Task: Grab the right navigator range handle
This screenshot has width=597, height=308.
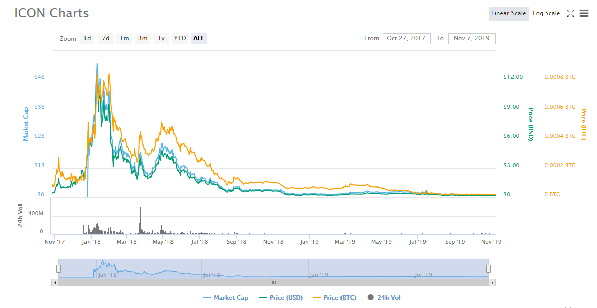Action: pyautogui.click(x=488, y=269)
